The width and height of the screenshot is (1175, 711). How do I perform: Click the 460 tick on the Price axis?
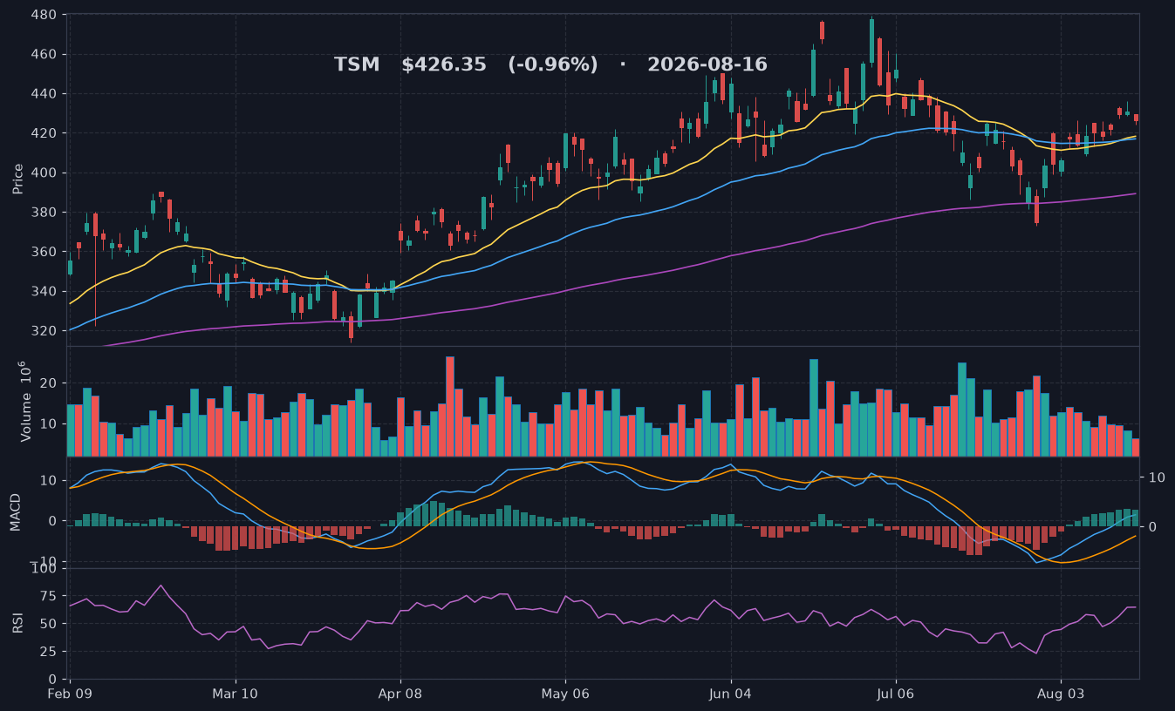(x=44, y=55)
